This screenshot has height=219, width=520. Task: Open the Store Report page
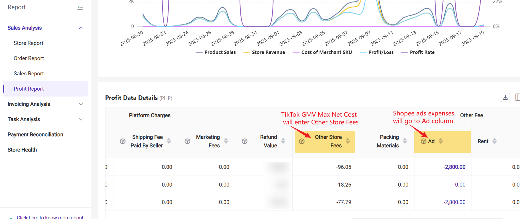(28, 43)
